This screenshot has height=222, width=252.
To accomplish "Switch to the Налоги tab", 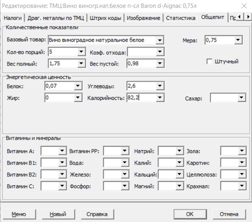I will pyautogui.click(x=13, y=18).
